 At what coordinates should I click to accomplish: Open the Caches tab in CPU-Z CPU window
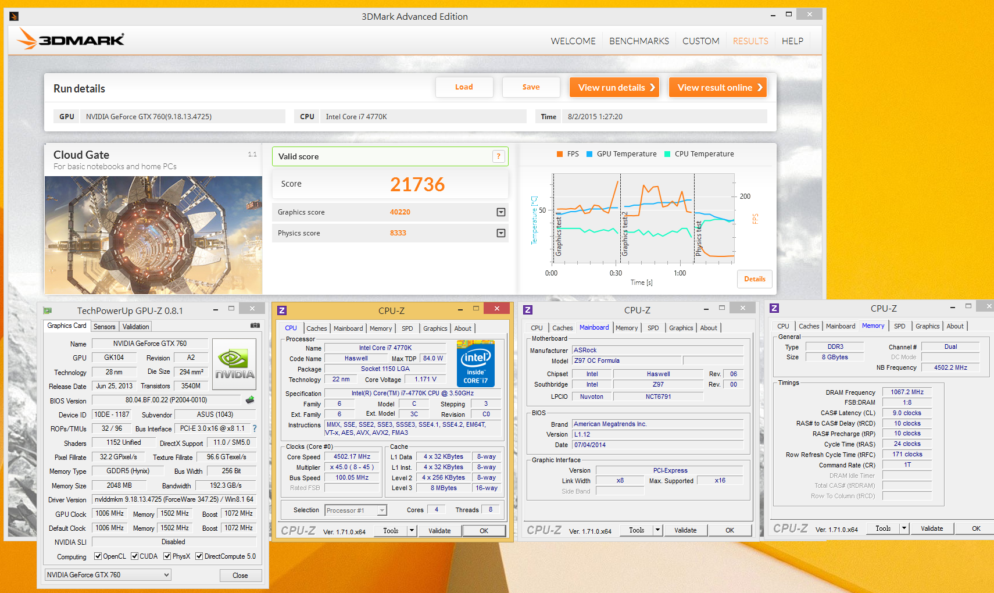pyautogui.click(x=317, y=328)
